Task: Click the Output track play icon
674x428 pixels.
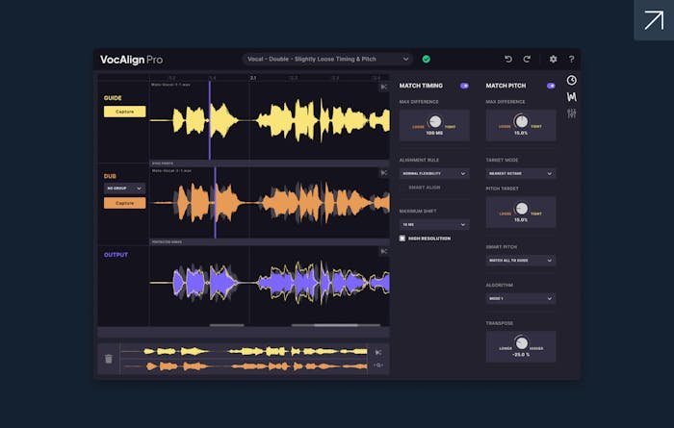Action: pyautogui.click(x=384, y=251)
